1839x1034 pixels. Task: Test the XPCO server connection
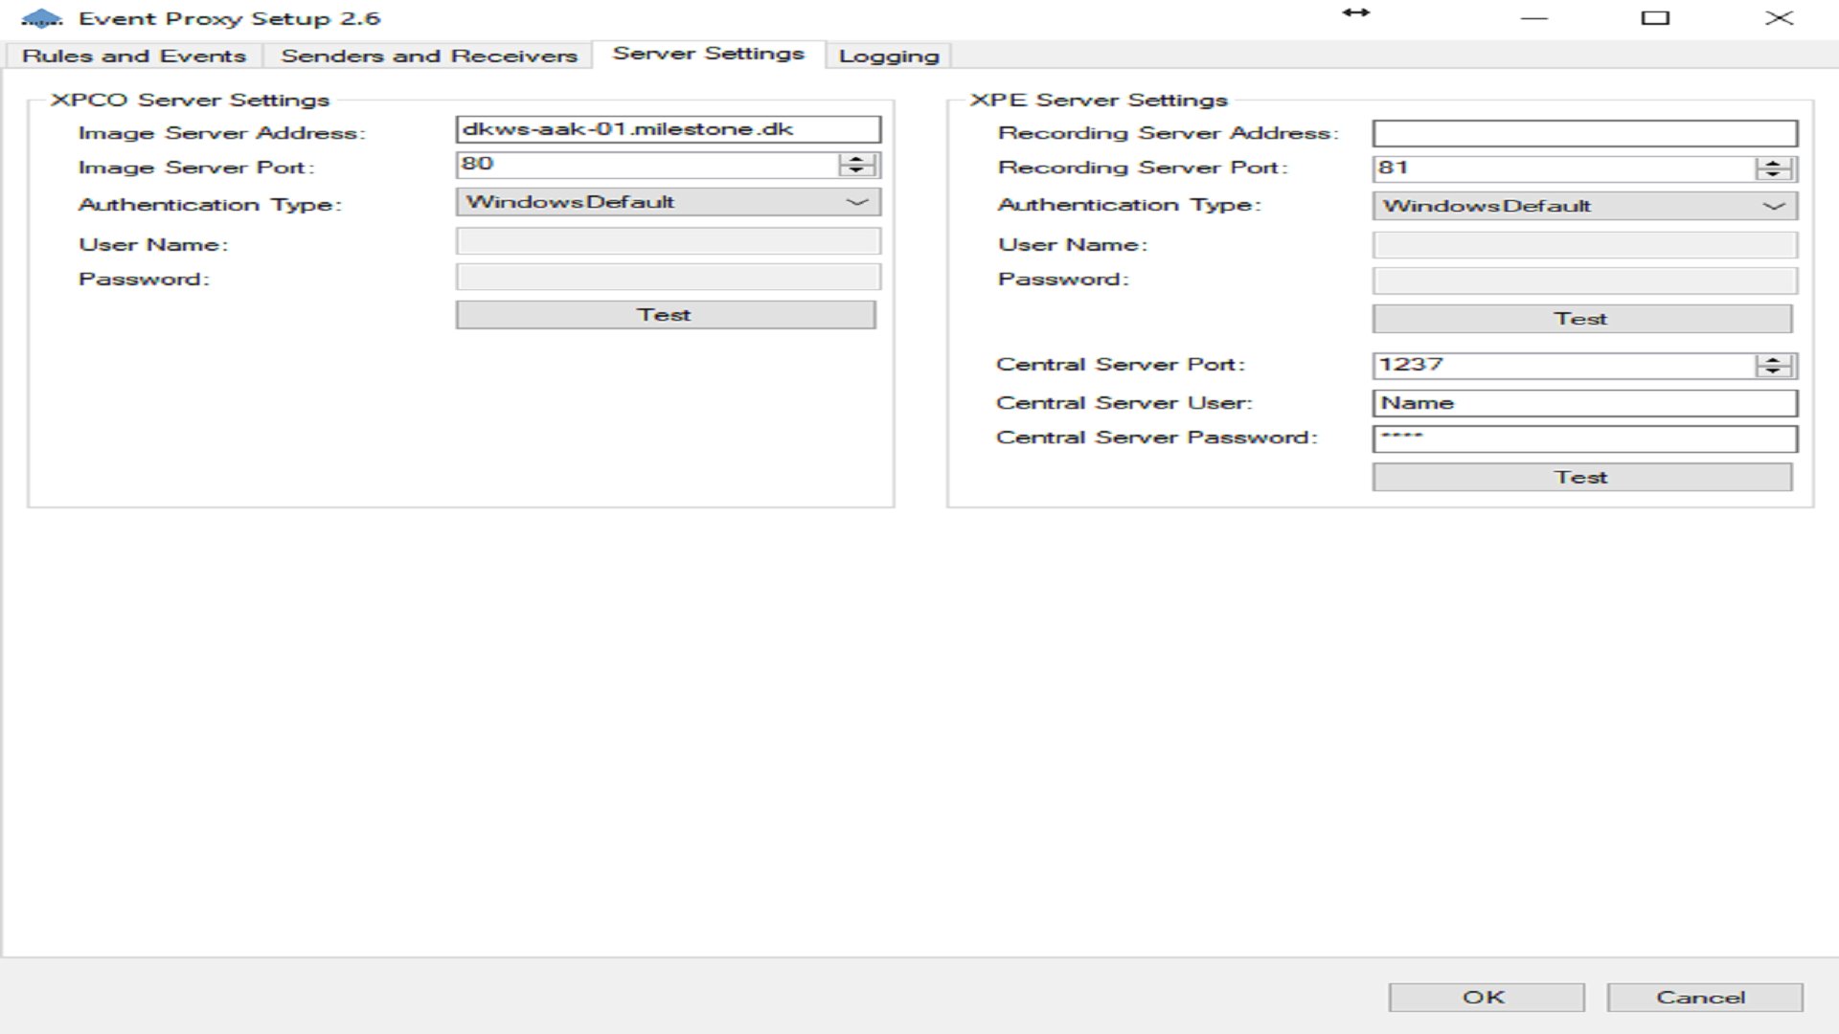click(666, 315)
